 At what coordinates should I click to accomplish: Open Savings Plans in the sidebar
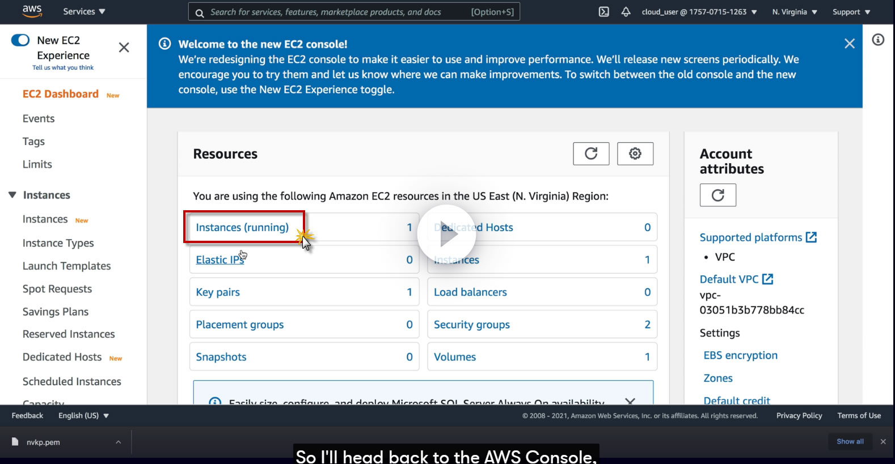pyautogui.click(x=56, y=312)
